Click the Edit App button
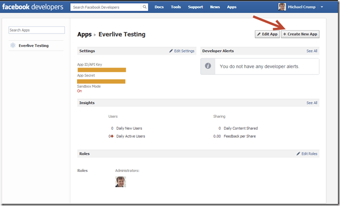This screenshot has width=340, height=206. pyautogui.click(x=267, y=34)
